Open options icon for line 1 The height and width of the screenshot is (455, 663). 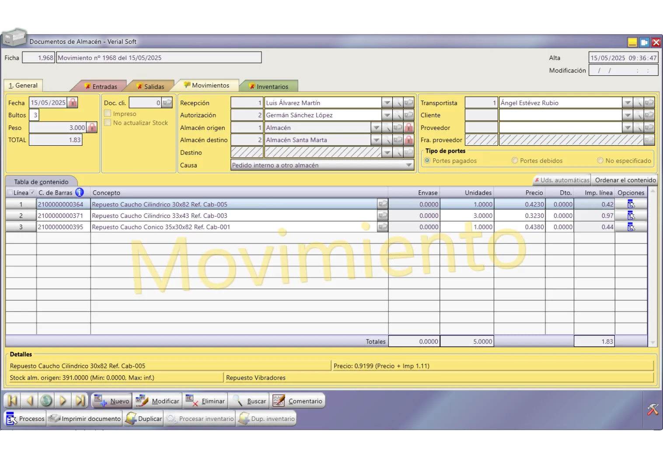point(631,204)
